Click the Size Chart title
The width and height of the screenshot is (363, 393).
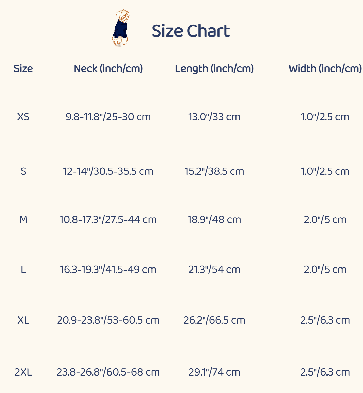click(x=191, y=31)
